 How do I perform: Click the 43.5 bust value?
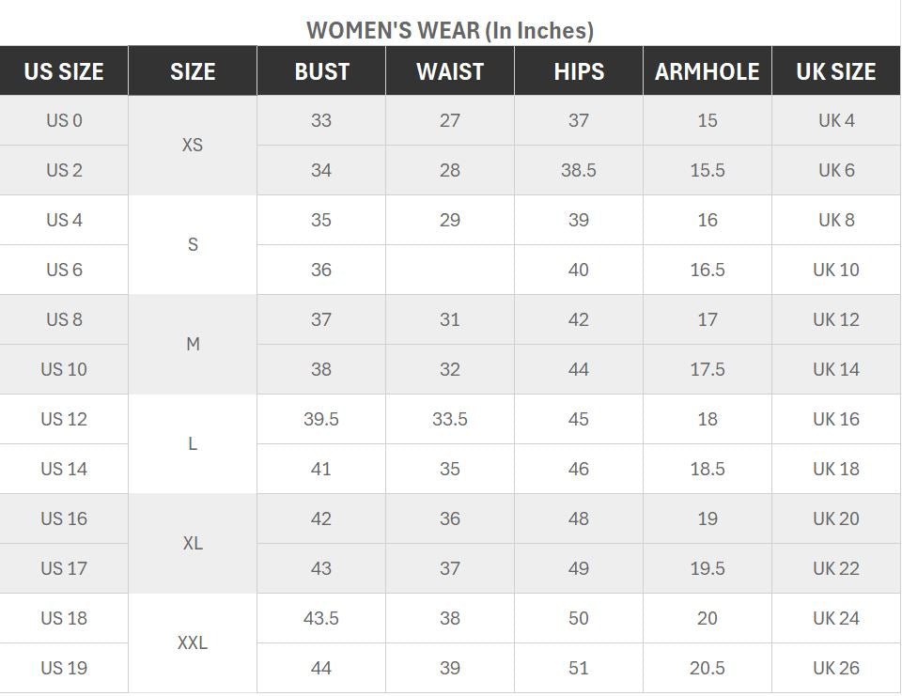pyautogui.click(x=321, y=618)
